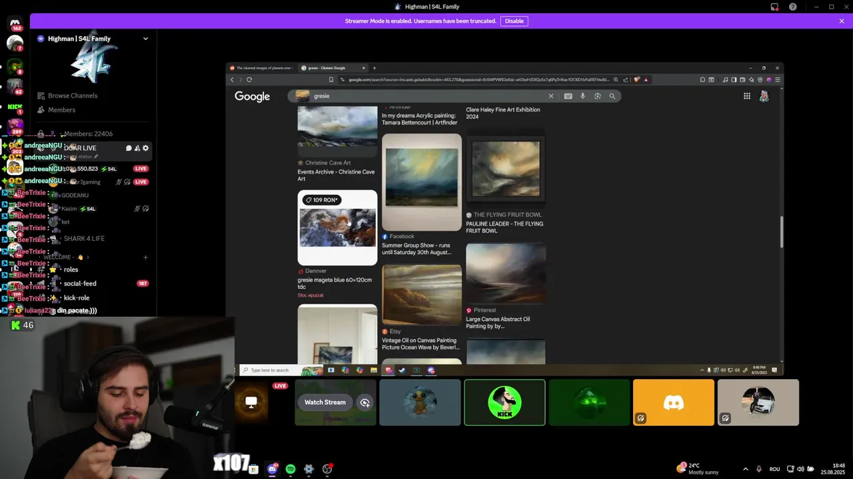The width and height of the screenshot is (853, 479).
Task: Click the browser address bar URL
Action: point(478,79)
